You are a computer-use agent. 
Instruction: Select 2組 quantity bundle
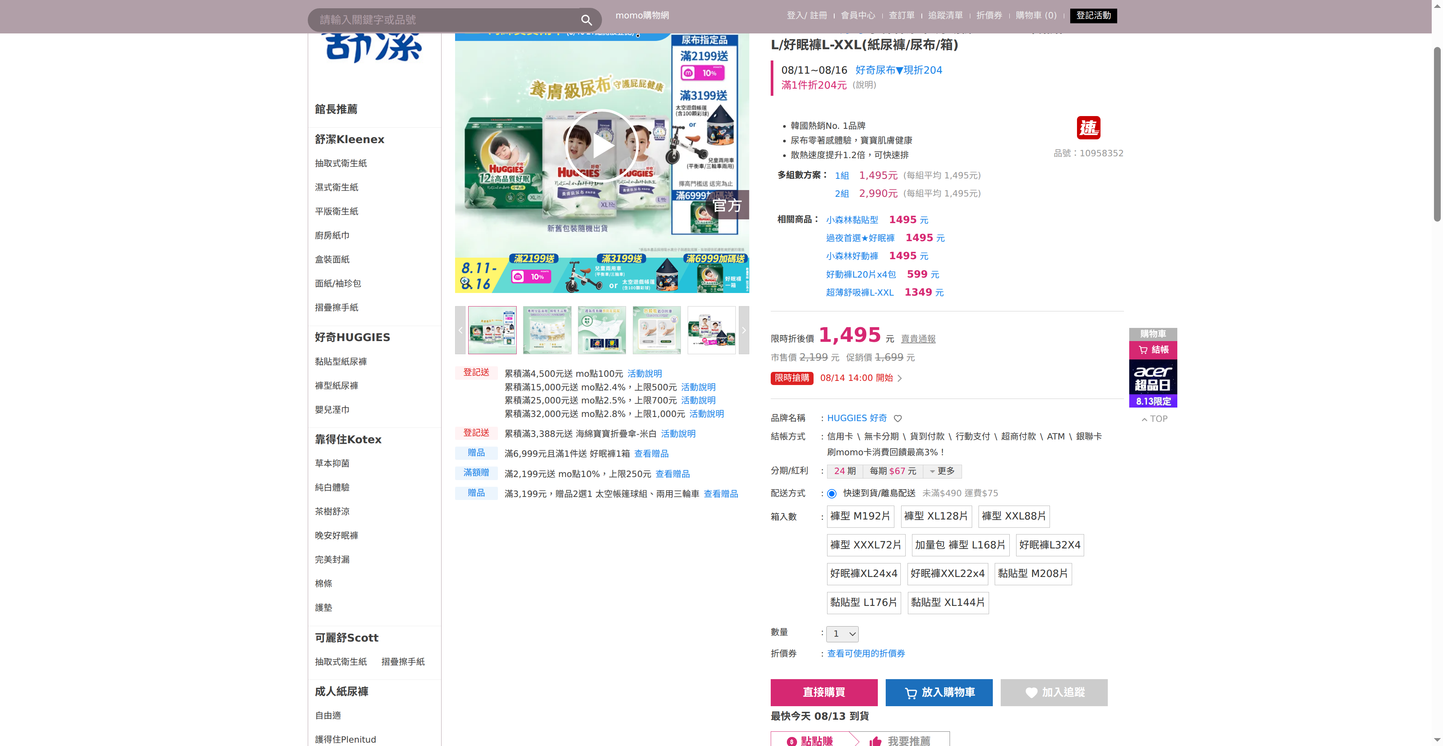tap(841, 194)
